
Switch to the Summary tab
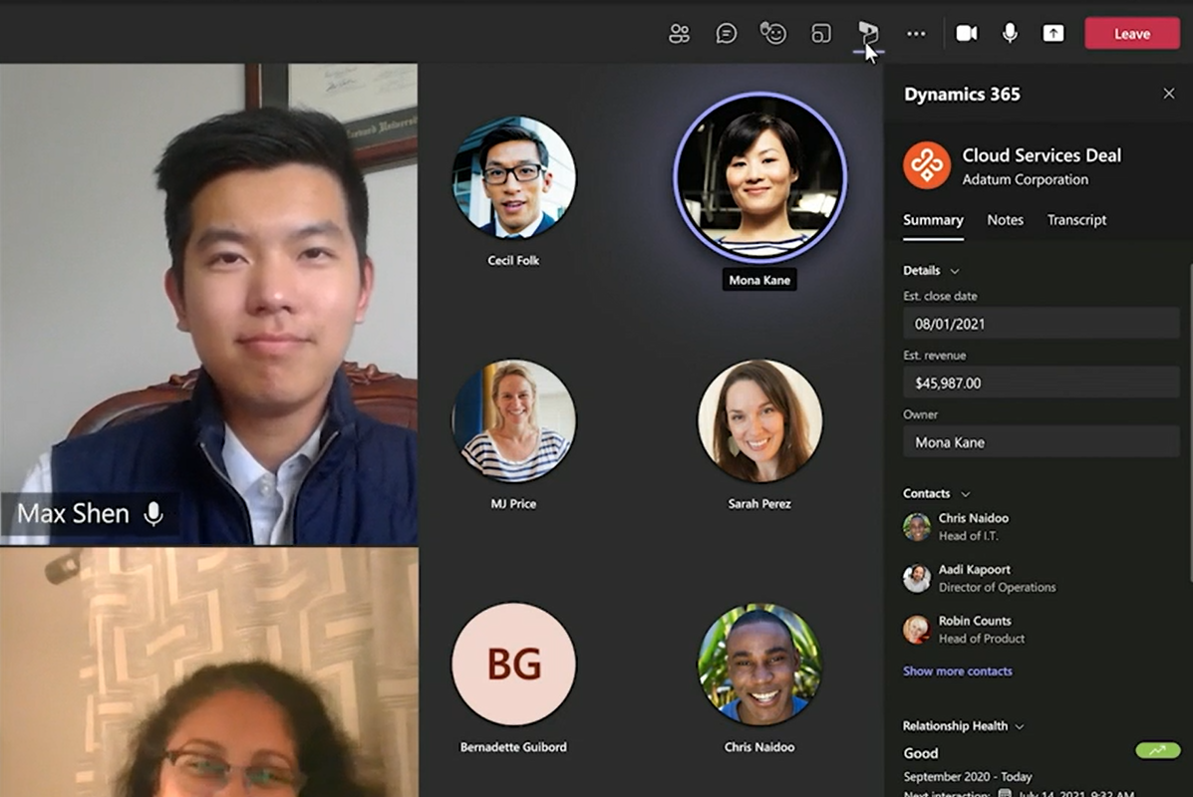tap(933, 220)
